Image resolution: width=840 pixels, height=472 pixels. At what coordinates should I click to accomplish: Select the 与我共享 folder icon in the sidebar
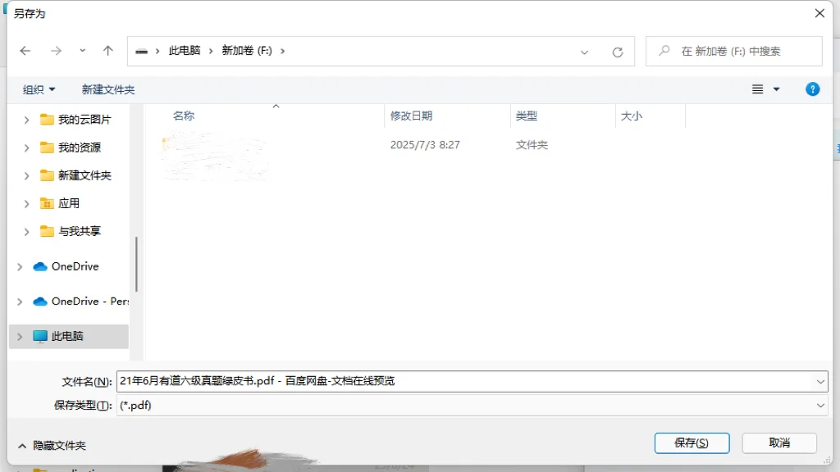point(46,231)
